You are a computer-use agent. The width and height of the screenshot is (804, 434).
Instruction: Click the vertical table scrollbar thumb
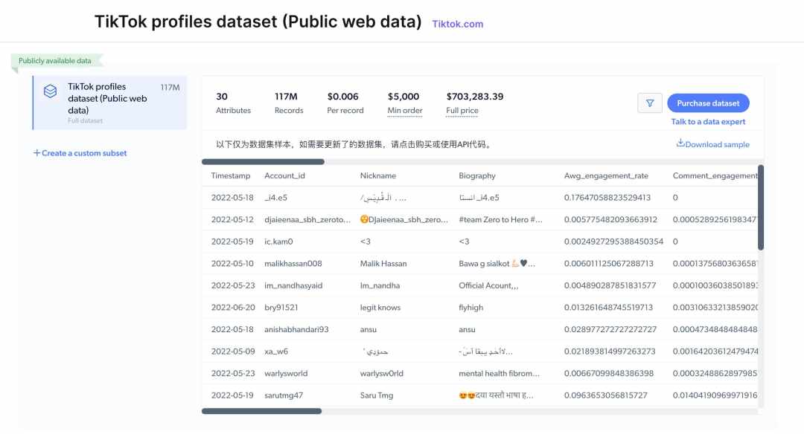[x=760, y=207]
